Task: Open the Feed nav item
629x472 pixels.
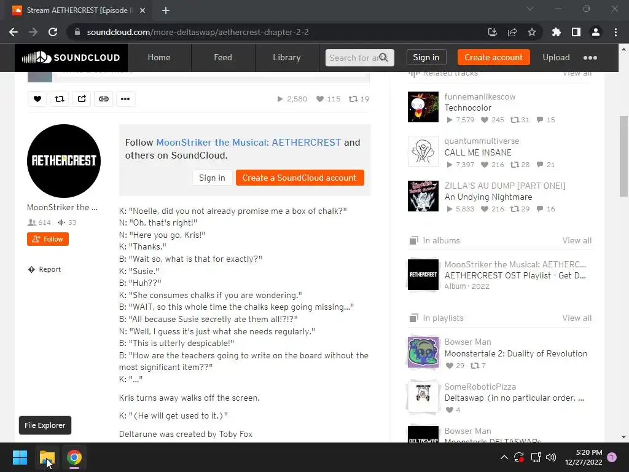Action: tap(223, 57)
